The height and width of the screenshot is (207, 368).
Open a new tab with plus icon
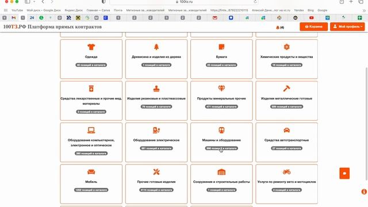coord(351,2)
